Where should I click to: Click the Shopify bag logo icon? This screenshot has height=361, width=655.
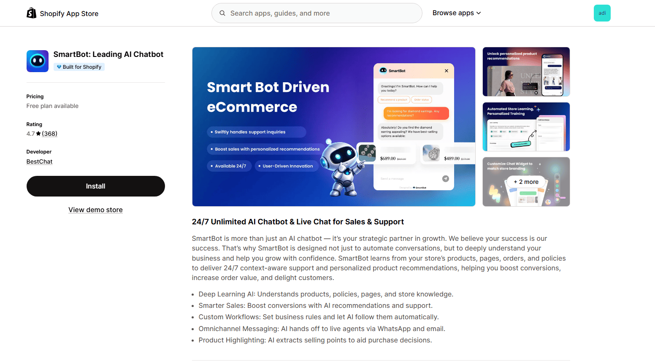[31, 13]
